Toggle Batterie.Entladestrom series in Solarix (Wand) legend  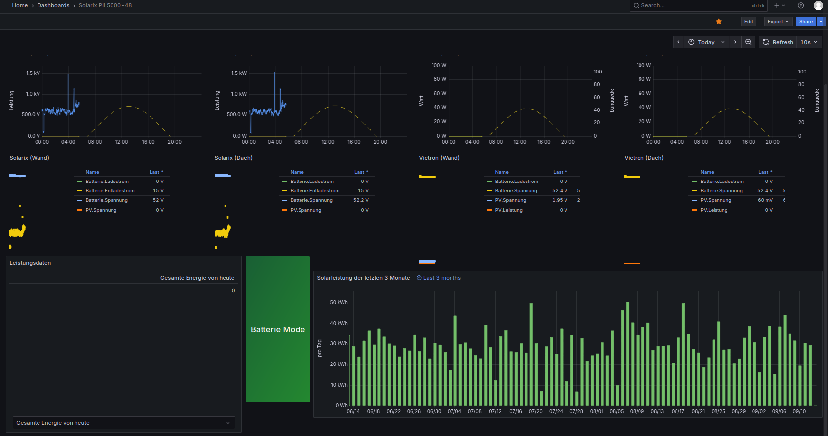point(110,191)
